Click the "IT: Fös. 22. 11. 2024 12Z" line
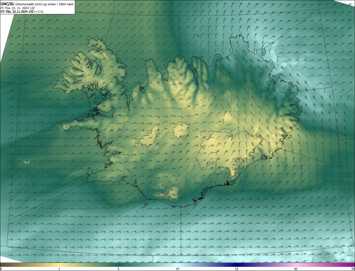Image resolution: width=355 pixels, height=271 pixels. tap(17, 8)
